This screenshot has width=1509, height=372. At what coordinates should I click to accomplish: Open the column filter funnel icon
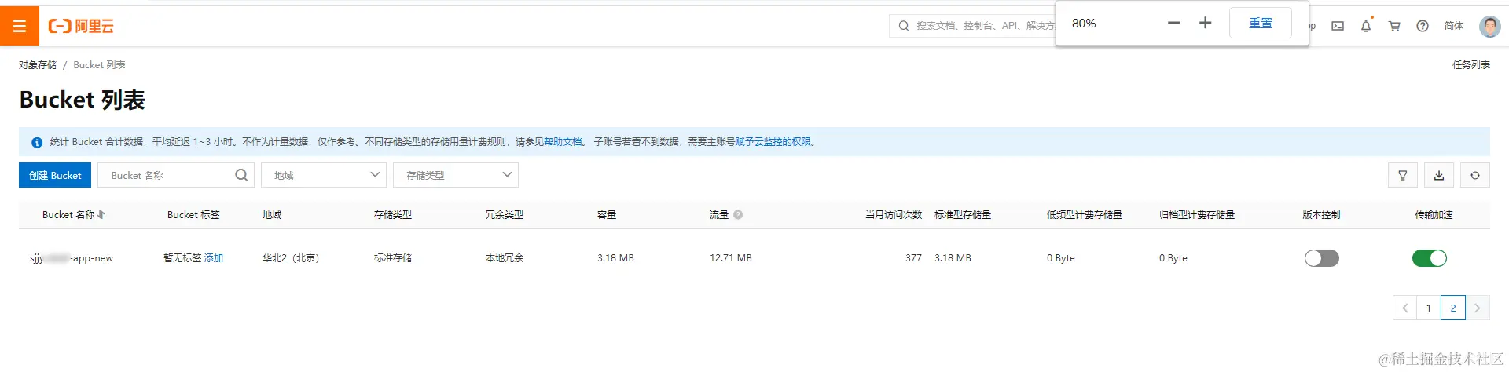pyautogui.click(x=1403, y=175)
